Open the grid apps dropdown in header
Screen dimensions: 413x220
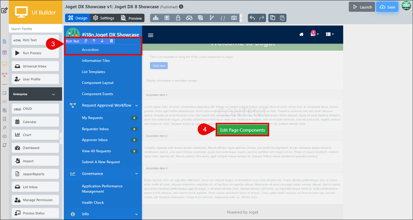point(330,34)
